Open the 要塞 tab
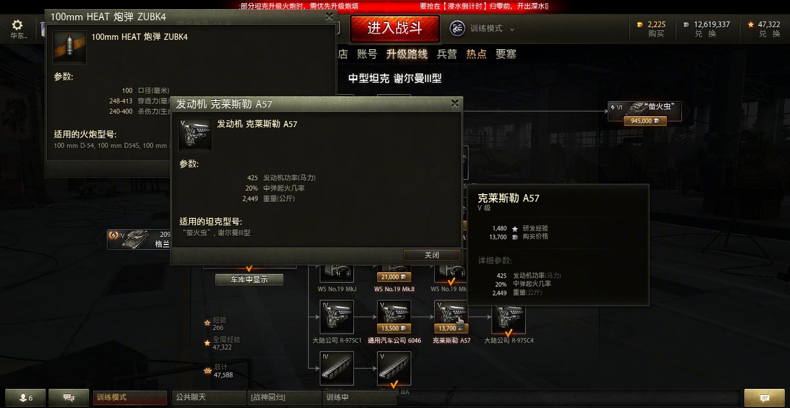Image resolution: width=790 pixels, height=408 pixels. (x=505, y=54)
